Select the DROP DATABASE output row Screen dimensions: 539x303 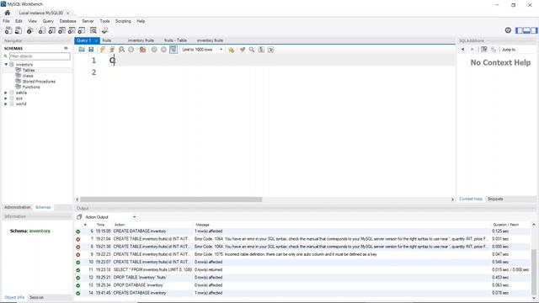(302, 285)
